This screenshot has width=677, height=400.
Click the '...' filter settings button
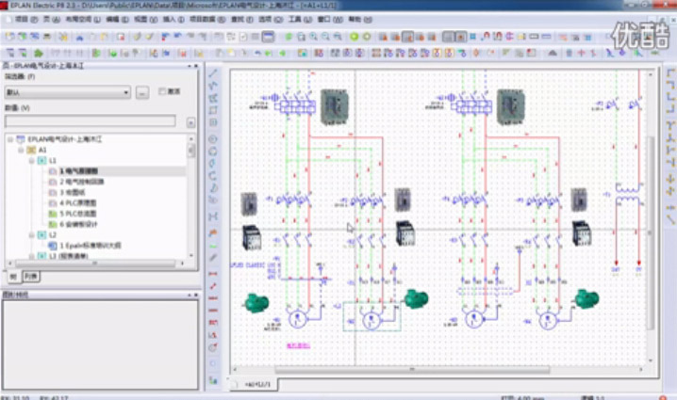(142, 92)
